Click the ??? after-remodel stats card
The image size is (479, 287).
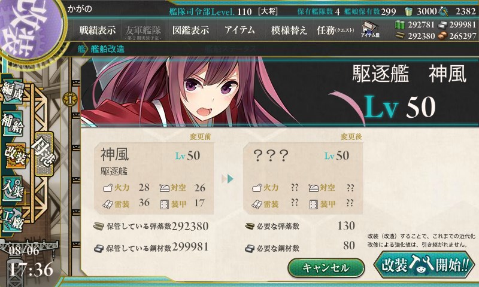pyautogui.click(x=303, y=178)
